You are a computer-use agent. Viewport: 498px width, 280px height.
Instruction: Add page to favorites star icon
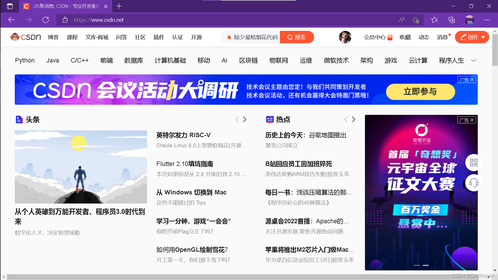click(x=416, y=20)
